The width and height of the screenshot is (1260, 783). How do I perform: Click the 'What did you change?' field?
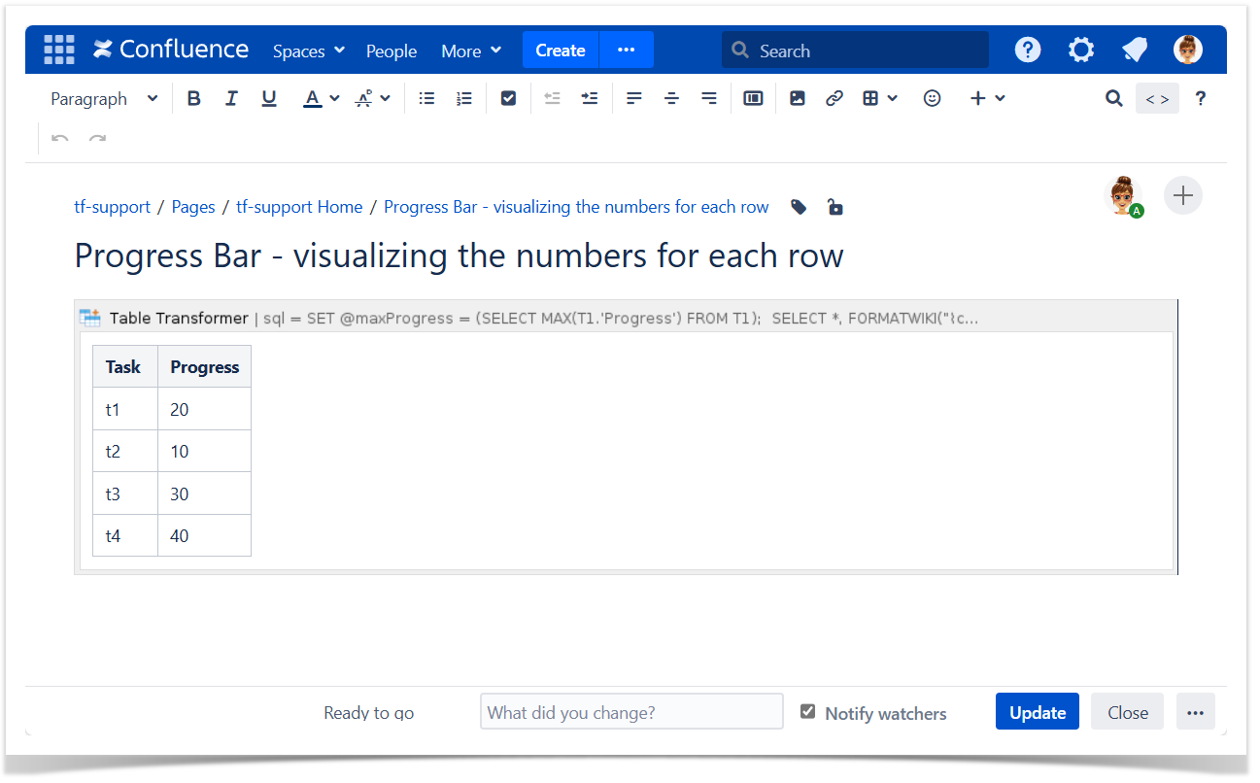(x=631, y=712)
